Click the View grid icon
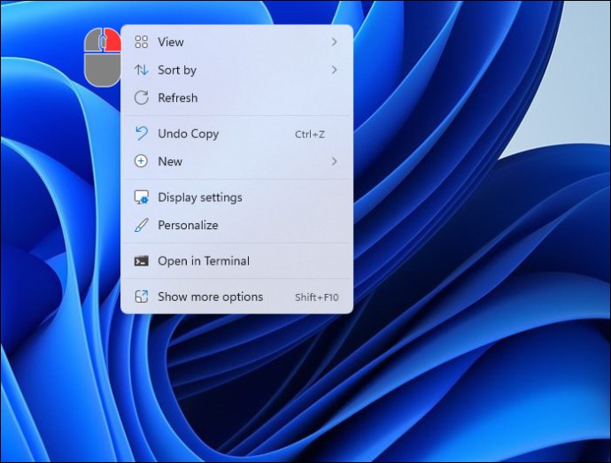Image resolution: width=611 pixels, height=463 pixels. click(141, 42)
